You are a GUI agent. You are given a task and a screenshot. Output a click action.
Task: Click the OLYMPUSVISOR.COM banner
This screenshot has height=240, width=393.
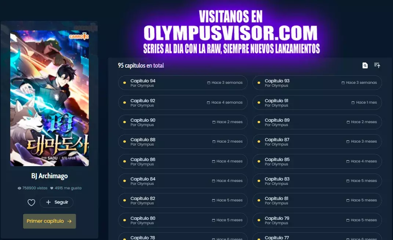(x=231, y=33)
